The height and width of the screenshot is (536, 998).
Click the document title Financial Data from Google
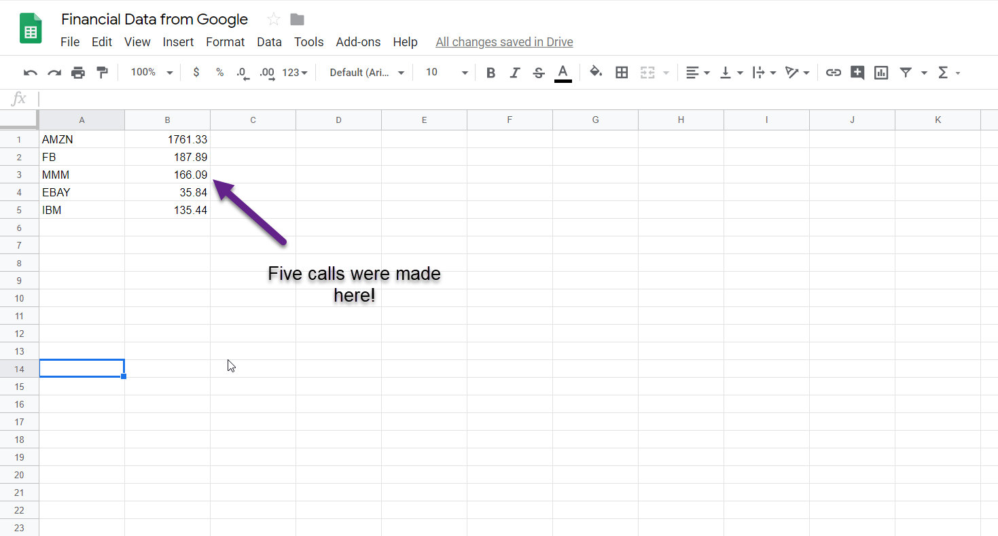tap(154, 19)
